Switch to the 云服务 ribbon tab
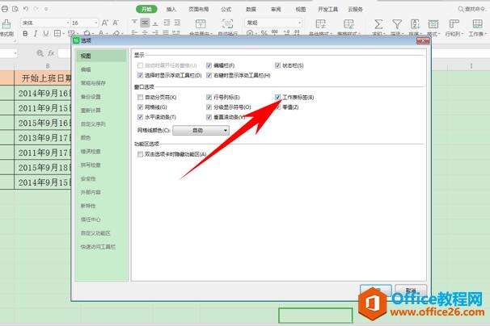 [x=355, y=9]
